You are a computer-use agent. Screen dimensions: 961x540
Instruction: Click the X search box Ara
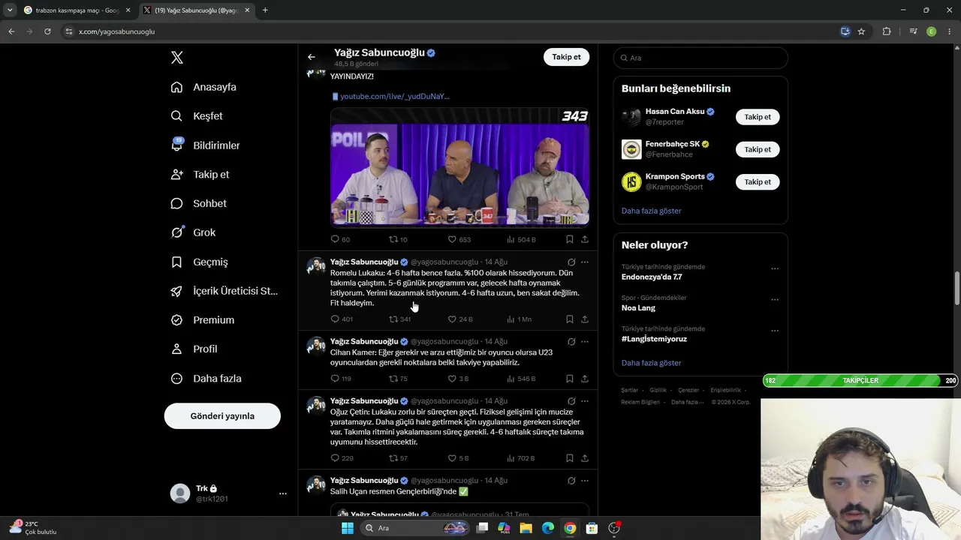coord(700,58)
